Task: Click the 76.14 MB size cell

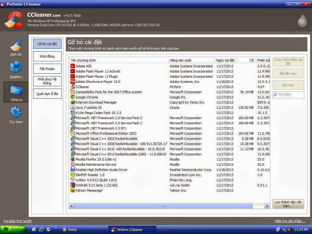Action: pos(247,92)
